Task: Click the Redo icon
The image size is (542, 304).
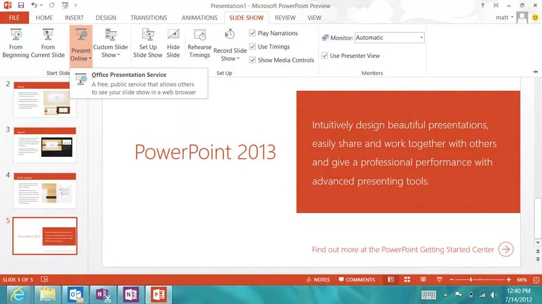Action: (52, 5)
